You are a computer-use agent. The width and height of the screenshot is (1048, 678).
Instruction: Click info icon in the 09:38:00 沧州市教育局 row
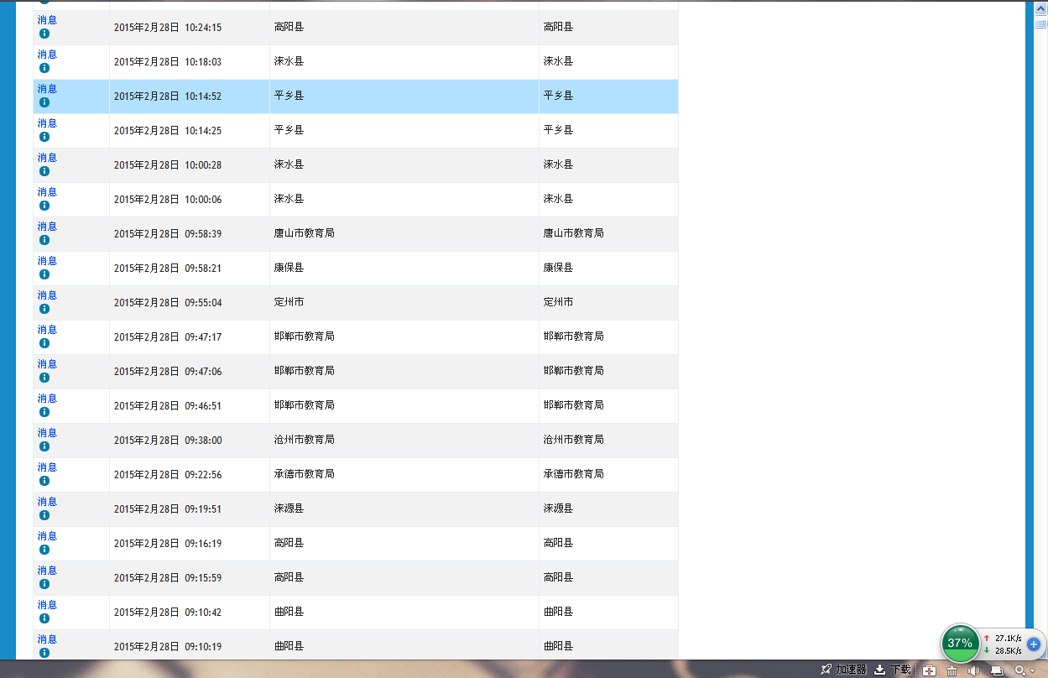(x=44, y=446)
